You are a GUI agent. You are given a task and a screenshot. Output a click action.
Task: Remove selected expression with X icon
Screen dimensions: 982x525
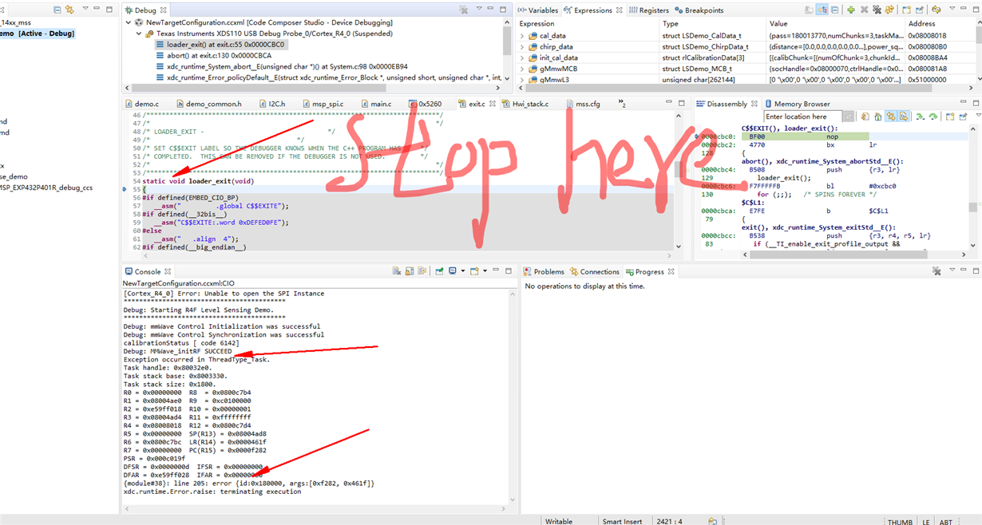[x=864, y=10]
